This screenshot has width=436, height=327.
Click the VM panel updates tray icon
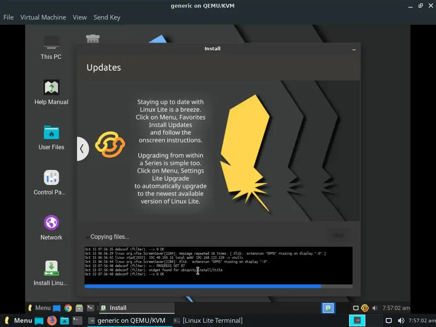click(365, 308)
